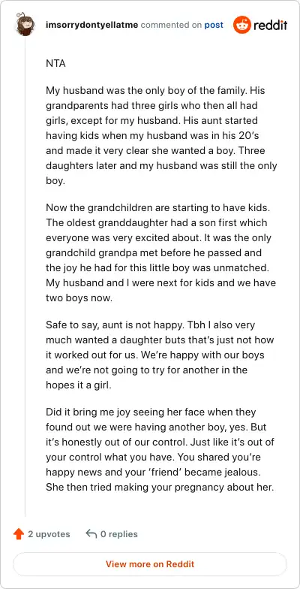Image resolution: width=300 pixels, height=589 pixels.
Task: Click the "View more on Reddit" button
Action: [x=150, y=564]
